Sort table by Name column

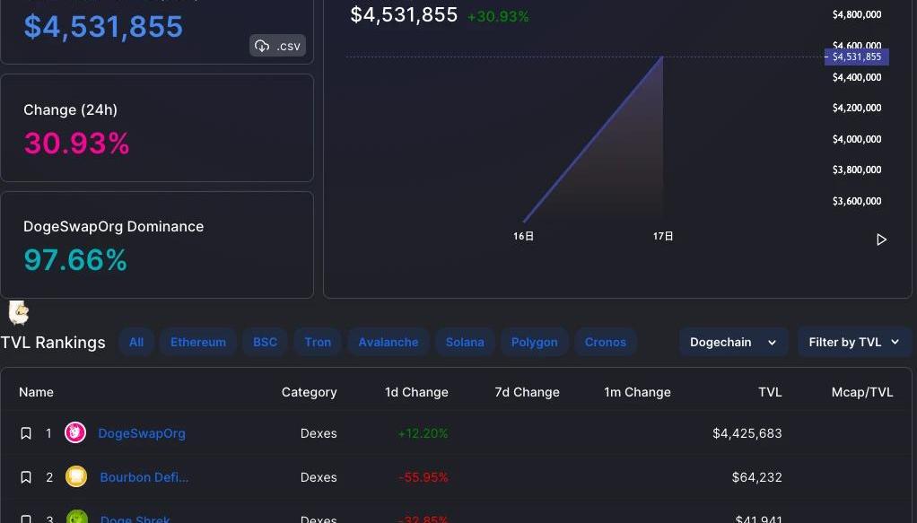coord(36,392)
